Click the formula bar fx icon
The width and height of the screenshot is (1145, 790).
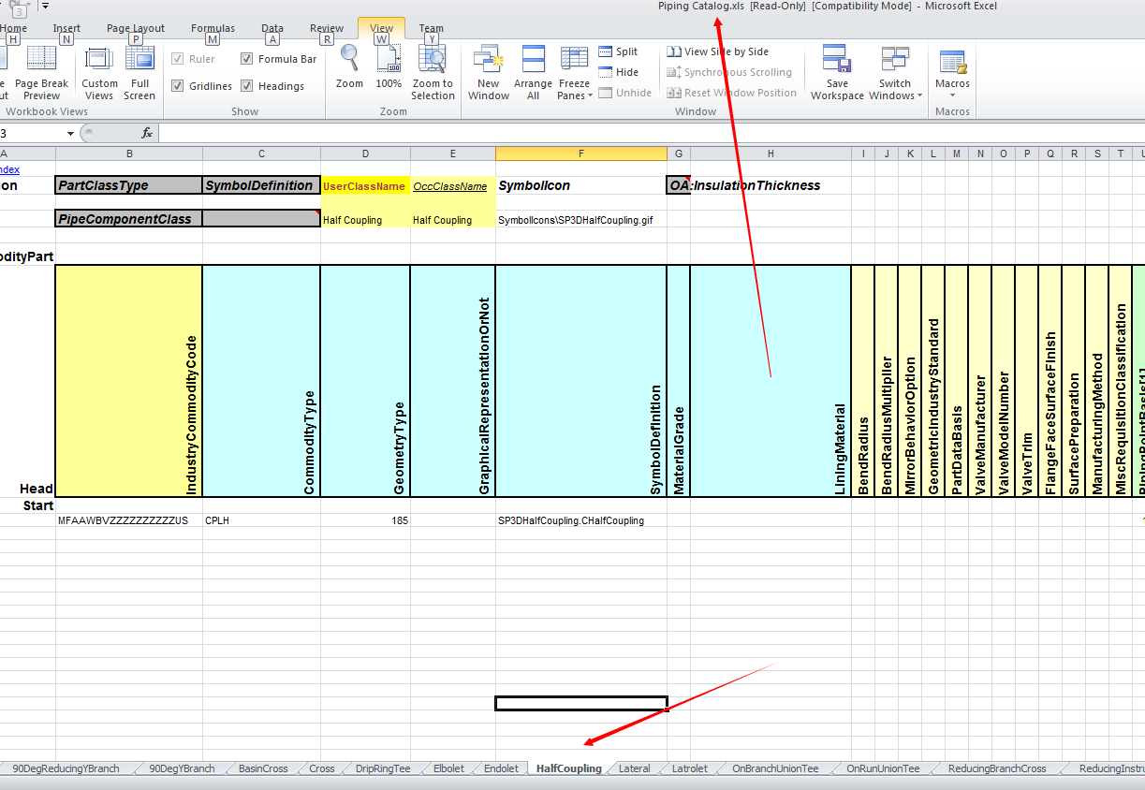147,133
